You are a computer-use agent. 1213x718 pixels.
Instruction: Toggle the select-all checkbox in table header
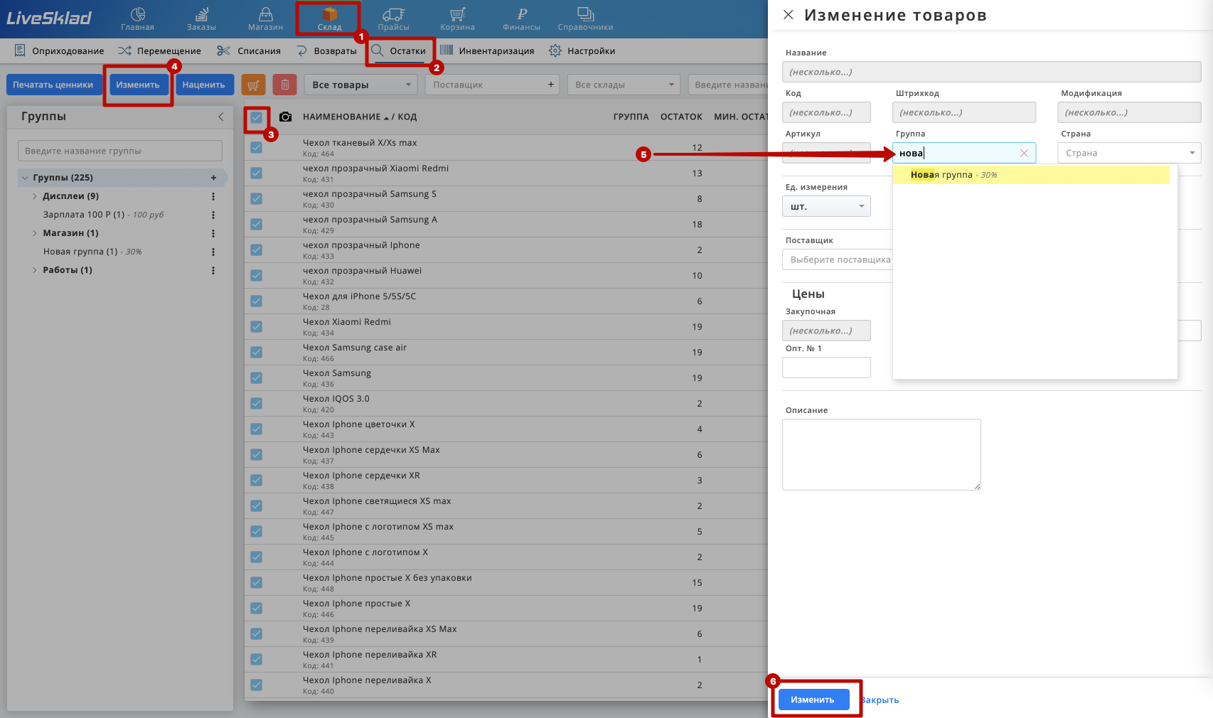[256, 117]
